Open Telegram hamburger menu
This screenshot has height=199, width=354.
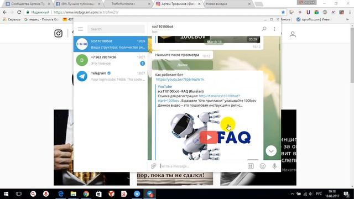pos(80,29)
